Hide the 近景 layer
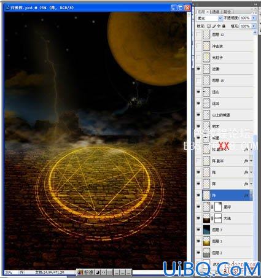Viewport: 261px width, 278px height. coord(198,69)
